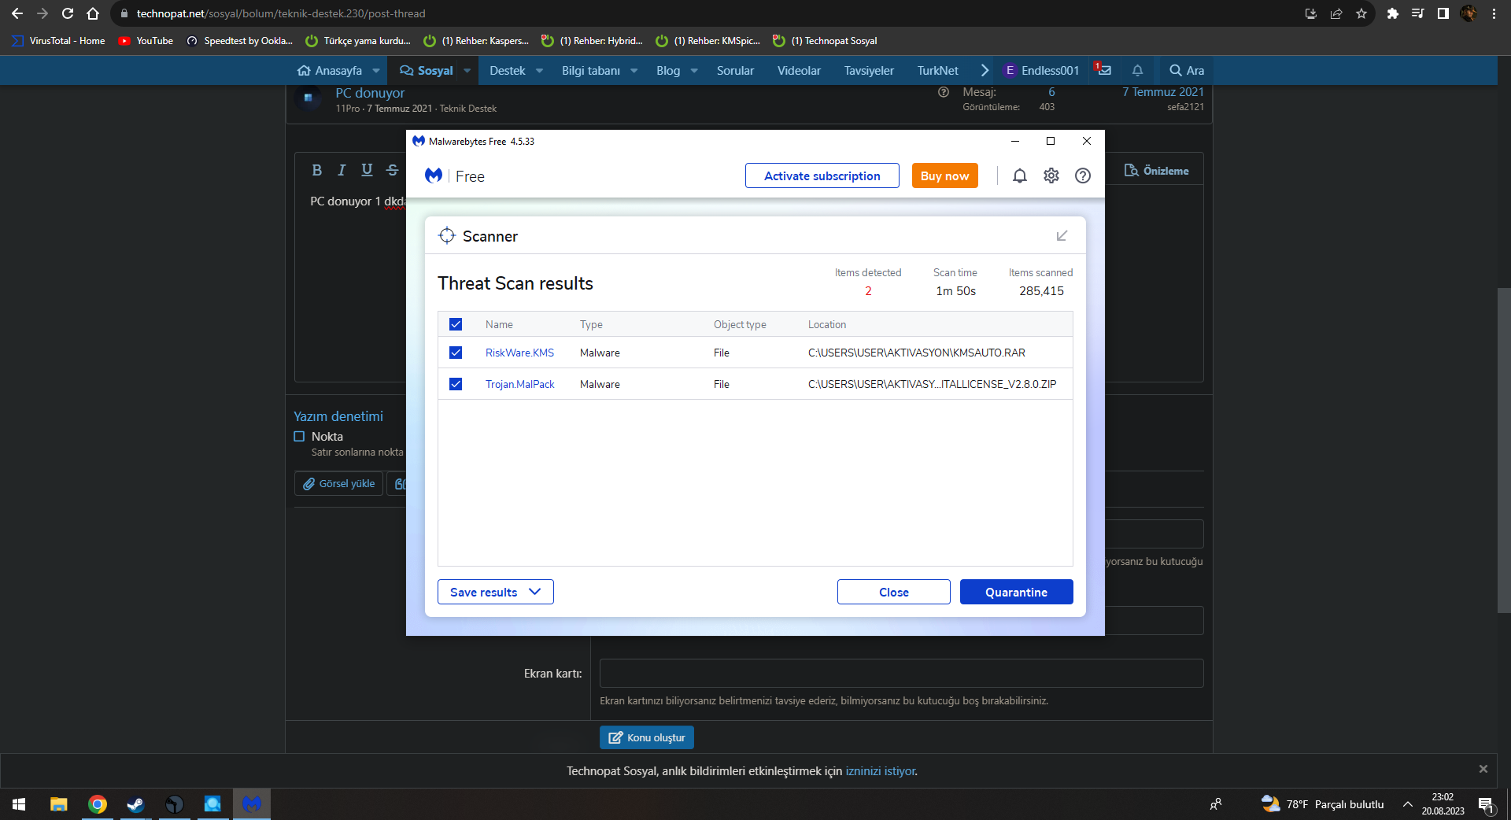Image resolution: width=1511 pixels, height=820 pixels.
Task: Expand the Anasayfa dropdown arrow
Action: [376, 71]
